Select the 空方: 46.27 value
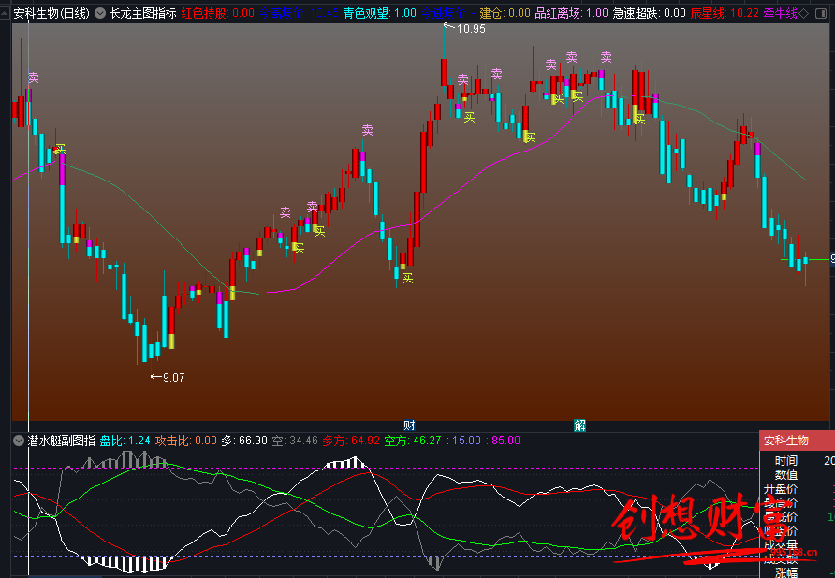The image size is (835, 578). tap(413, 441)
